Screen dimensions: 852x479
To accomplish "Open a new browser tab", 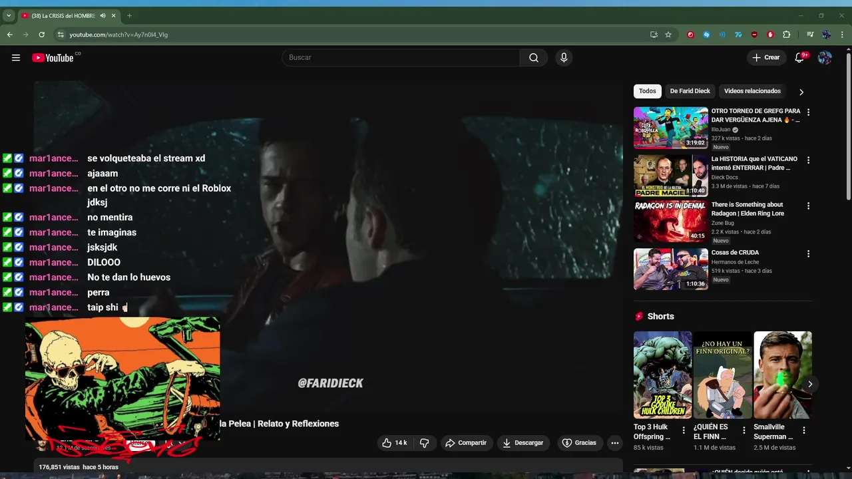I will point(129,15).
